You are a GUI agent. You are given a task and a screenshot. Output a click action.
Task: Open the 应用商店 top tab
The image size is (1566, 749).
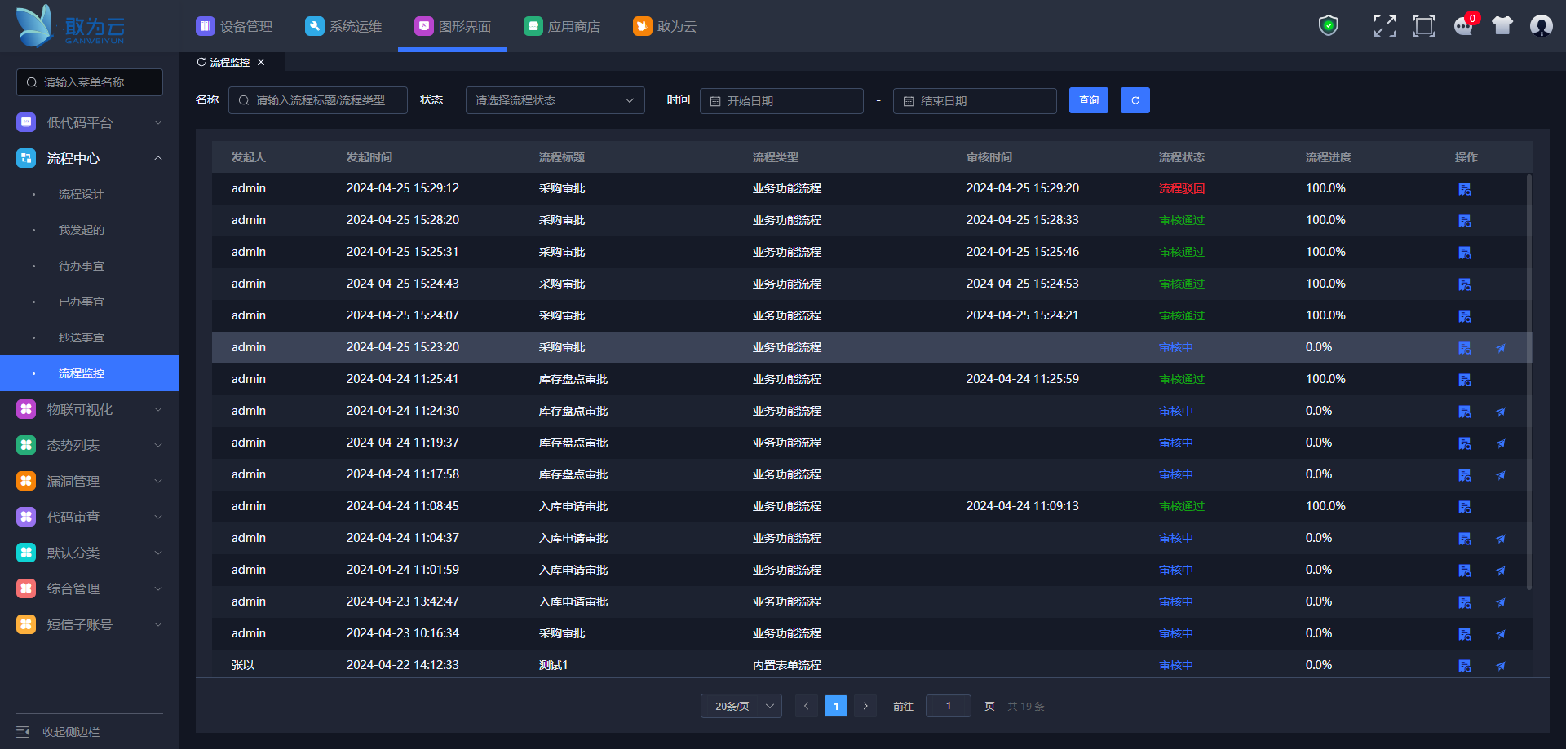tap(562, 26)
